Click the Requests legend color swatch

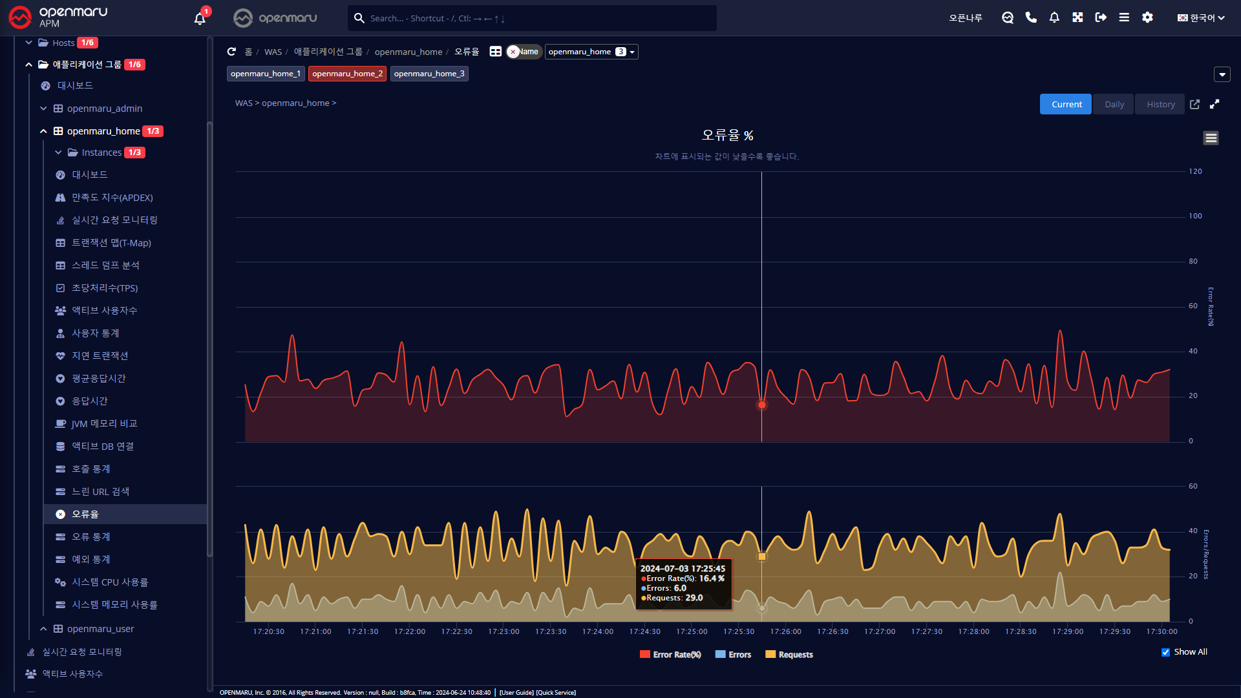[x=770, y=655]
